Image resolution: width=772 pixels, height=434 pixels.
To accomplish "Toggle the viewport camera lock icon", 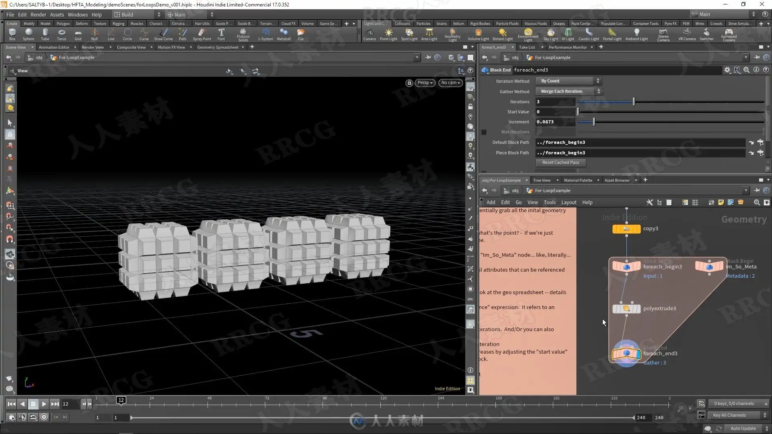I will point(409,83).
